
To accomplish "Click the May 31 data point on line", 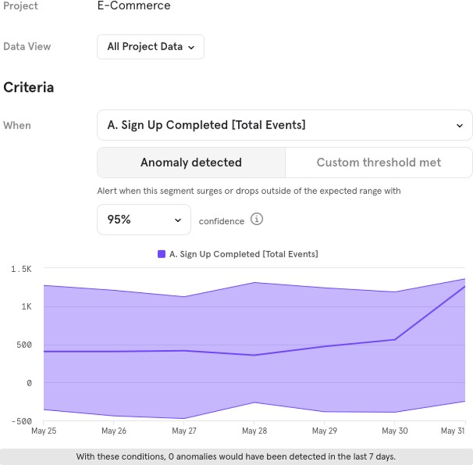I will (x=465, y=286).
